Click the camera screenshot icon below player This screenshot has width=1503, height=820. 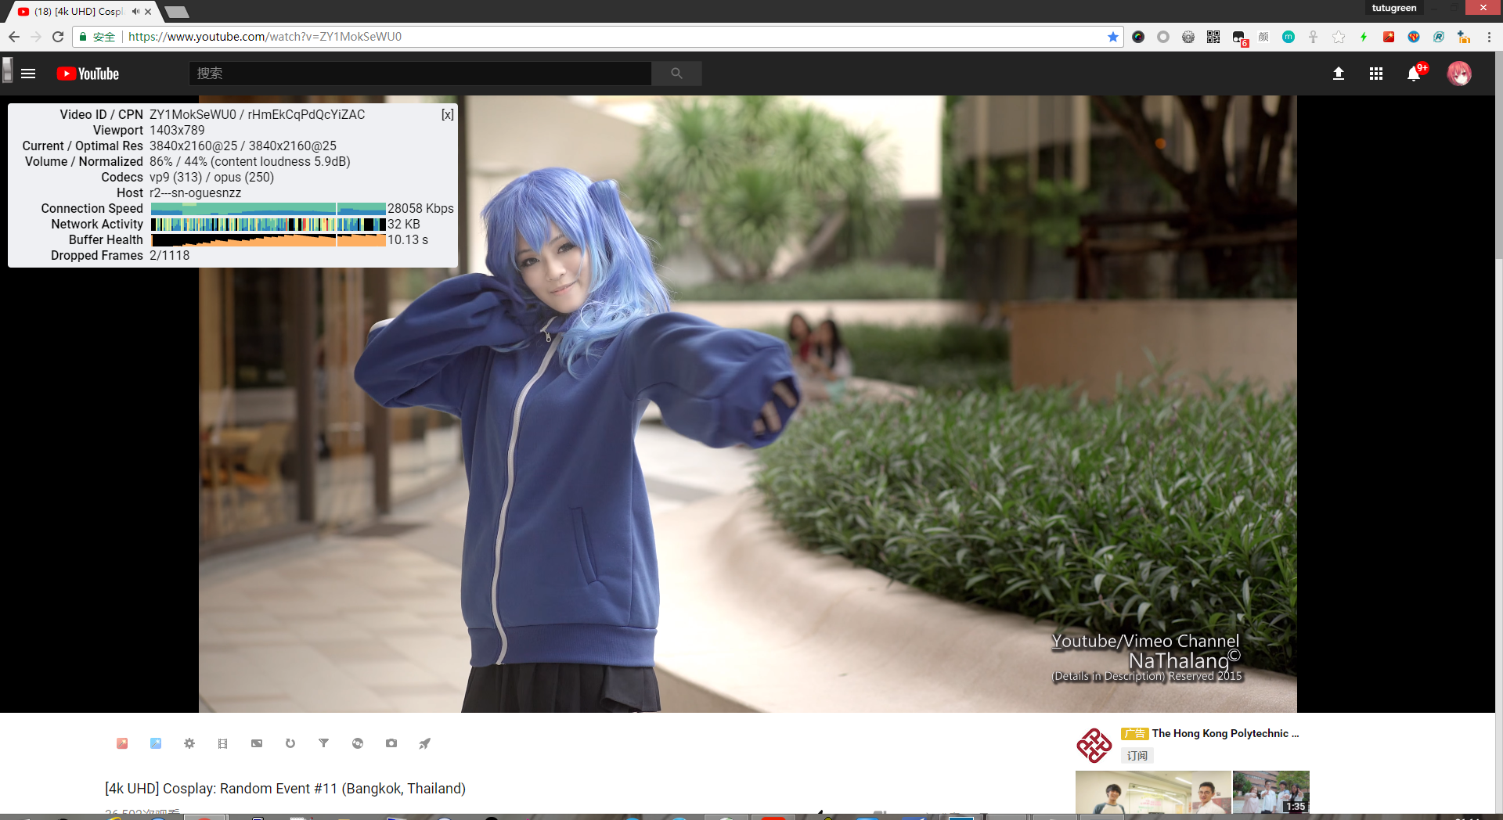point(391,743)
